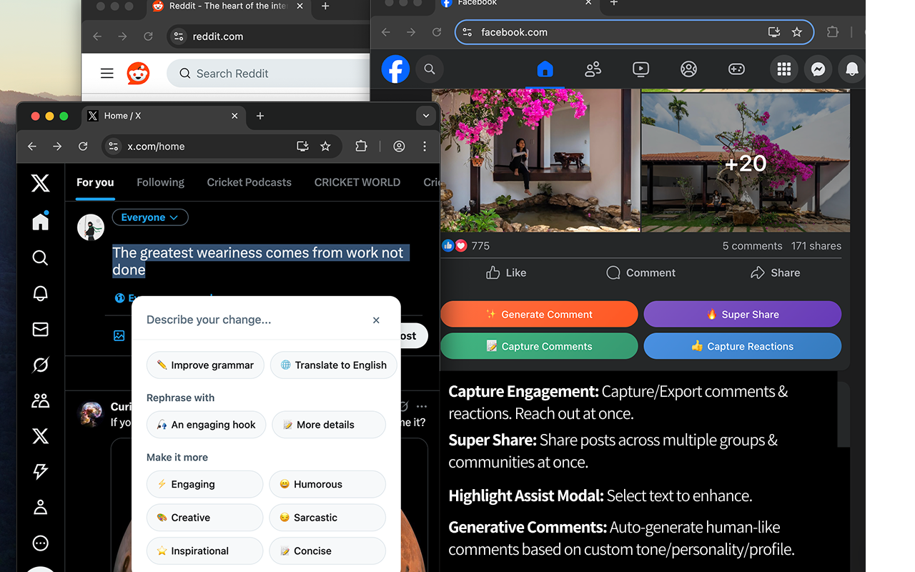Open the +20 photos thumbnail
The image size is (915, 572).
746,162
